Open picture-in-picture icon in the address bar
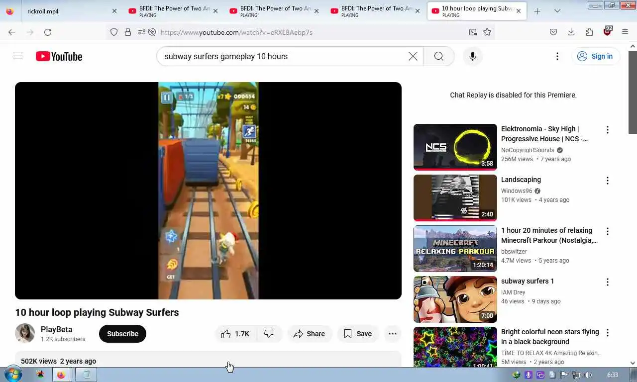637x382 pixels. (473, 32)
